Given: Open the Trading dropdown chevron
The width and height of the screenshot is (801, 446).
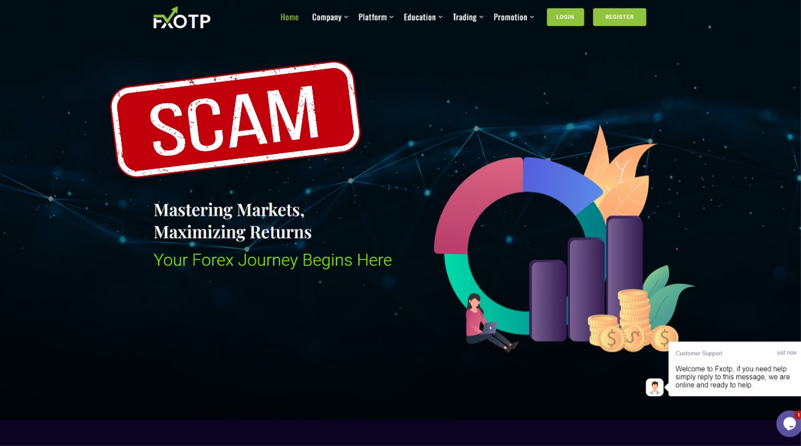Looking at the screenshot, I should tap(481, 17).
